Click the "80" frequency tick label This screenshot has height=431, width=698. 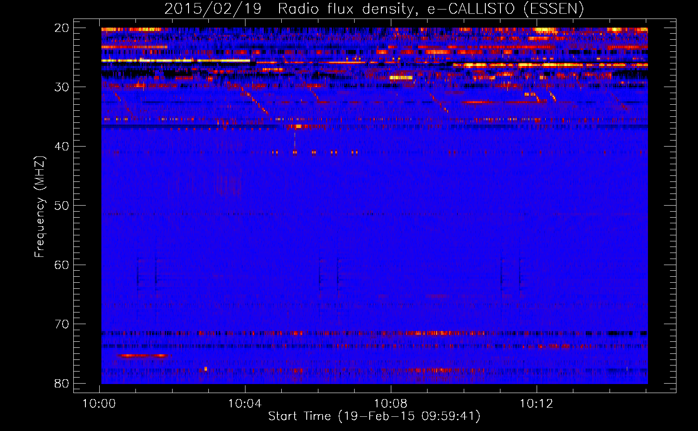coord(62,384)
